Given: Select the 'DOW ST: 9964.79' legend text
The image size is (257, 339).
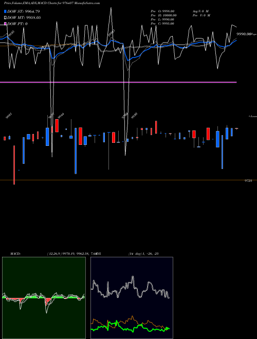Looking at the screenshot, I should point(23,11).
